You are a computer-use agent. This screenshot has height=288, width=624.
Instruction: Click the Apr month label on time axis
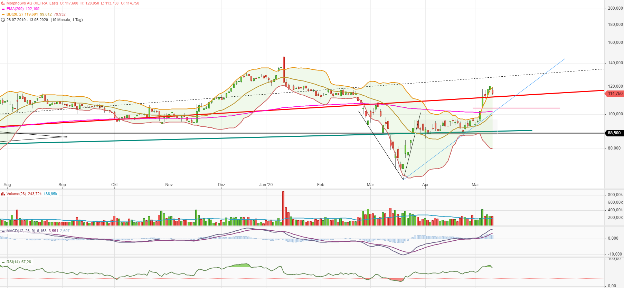pos(425,185)
